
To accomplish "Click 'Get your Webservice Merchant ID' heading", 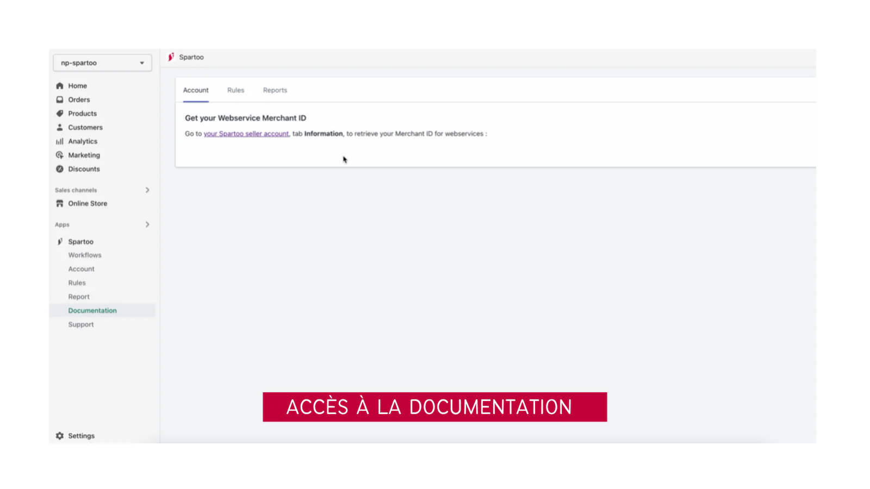I will (245, 118).
